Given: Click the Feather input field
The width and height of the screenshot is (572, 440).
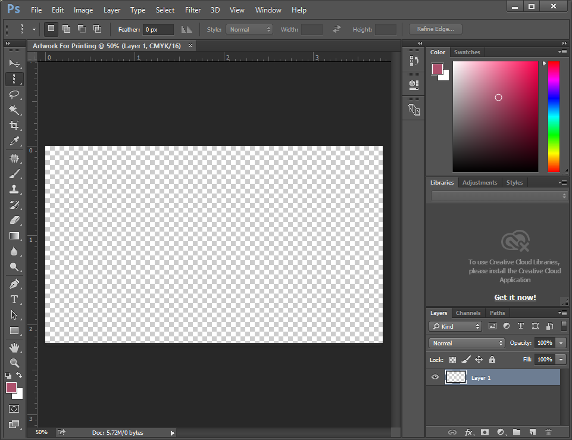Looking at the screenshot, I should point(158,29).
